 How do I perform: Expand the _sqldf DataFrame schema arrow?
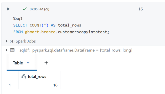[7, 50]
